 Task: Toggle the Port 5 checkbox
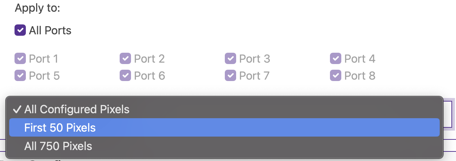pos(20,75)
